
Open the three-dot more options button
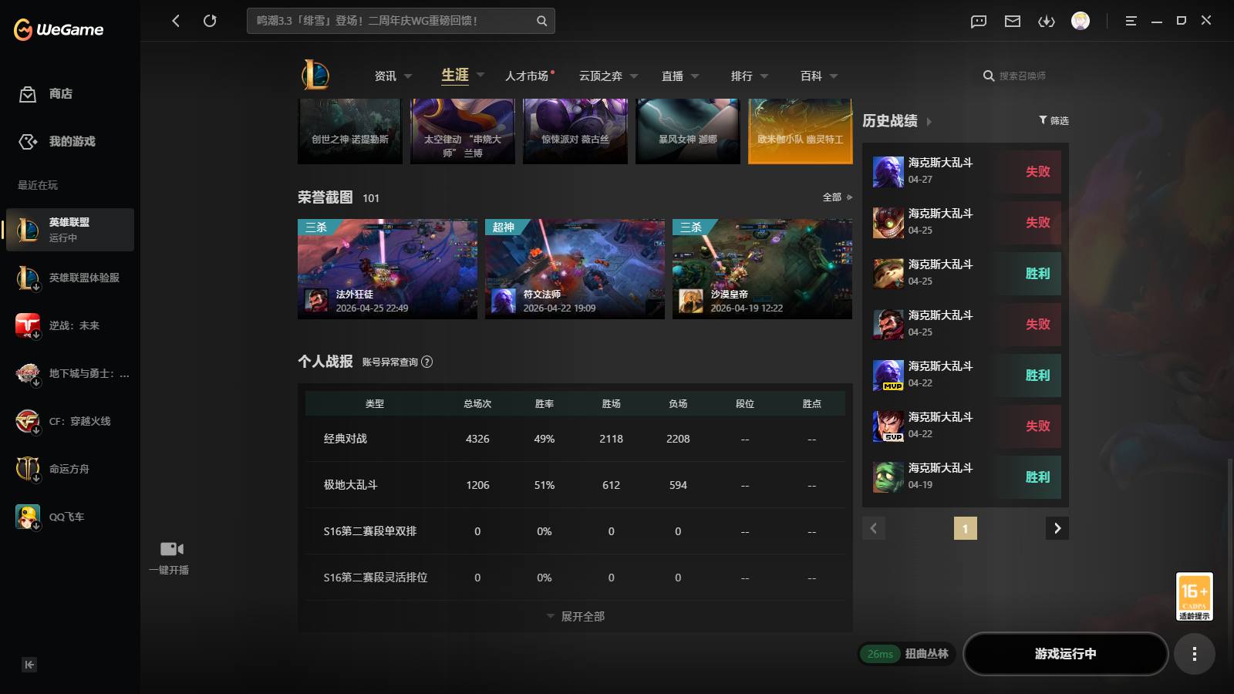1195,654
